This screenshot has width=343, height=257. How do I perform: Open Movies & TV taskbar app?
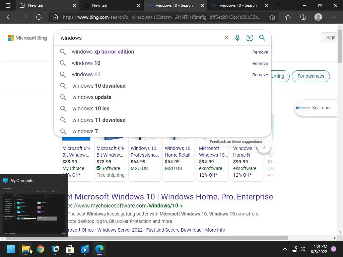click(85, 249)
